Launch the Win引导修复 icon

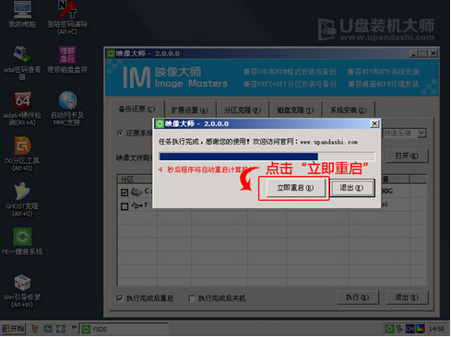coord(22,282)
